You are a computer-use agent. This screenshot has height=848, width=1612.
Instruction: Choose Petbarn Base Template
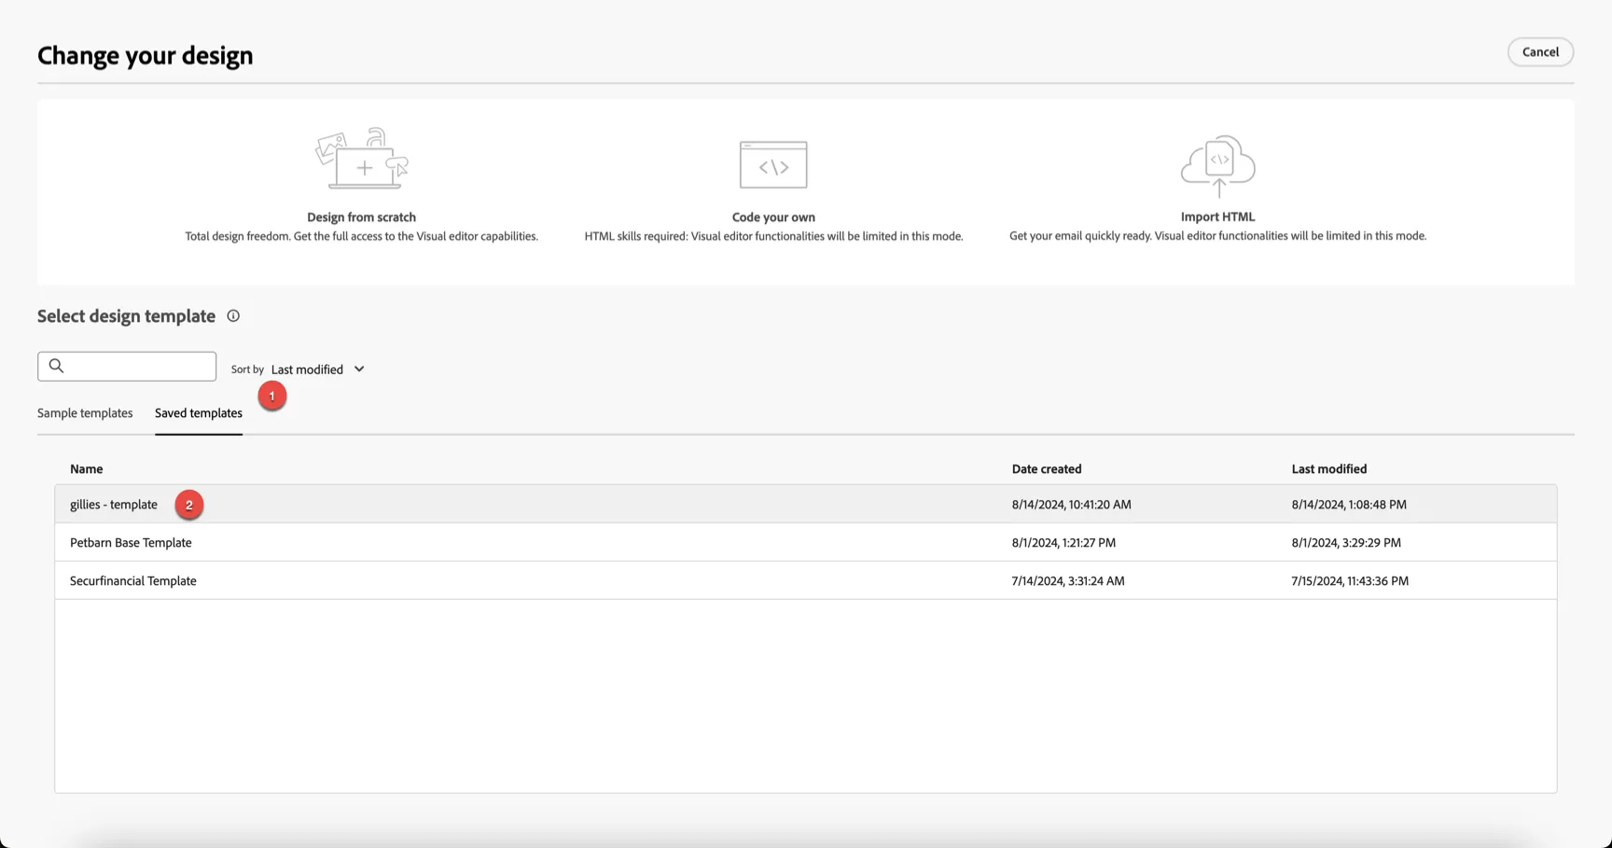coord(806,542)
